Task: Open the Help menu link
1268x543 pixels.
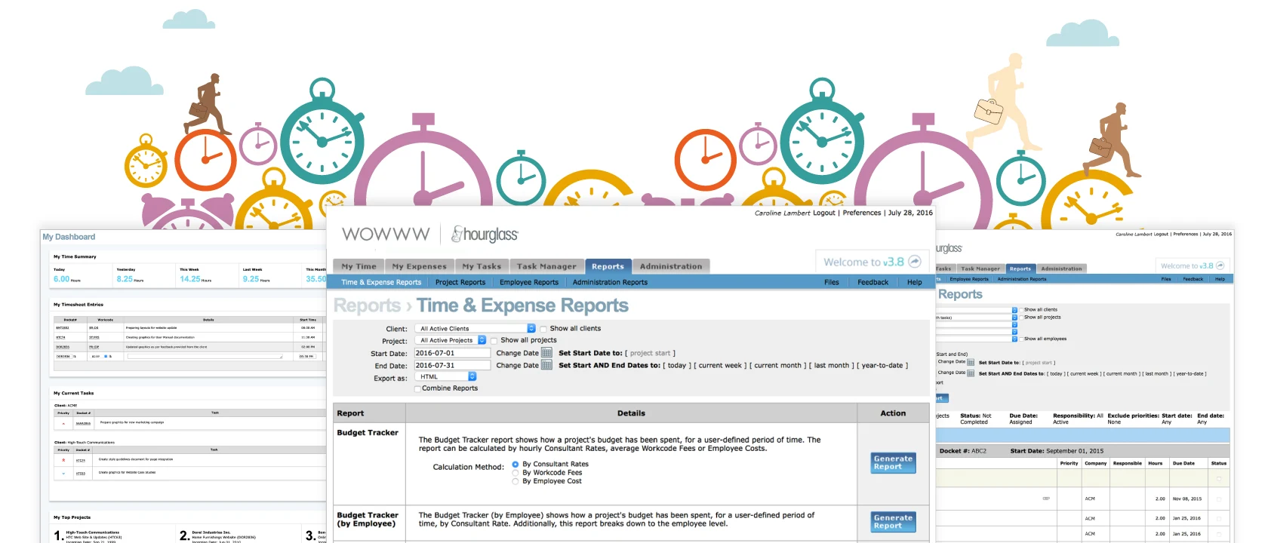Action: click(915, 282)
